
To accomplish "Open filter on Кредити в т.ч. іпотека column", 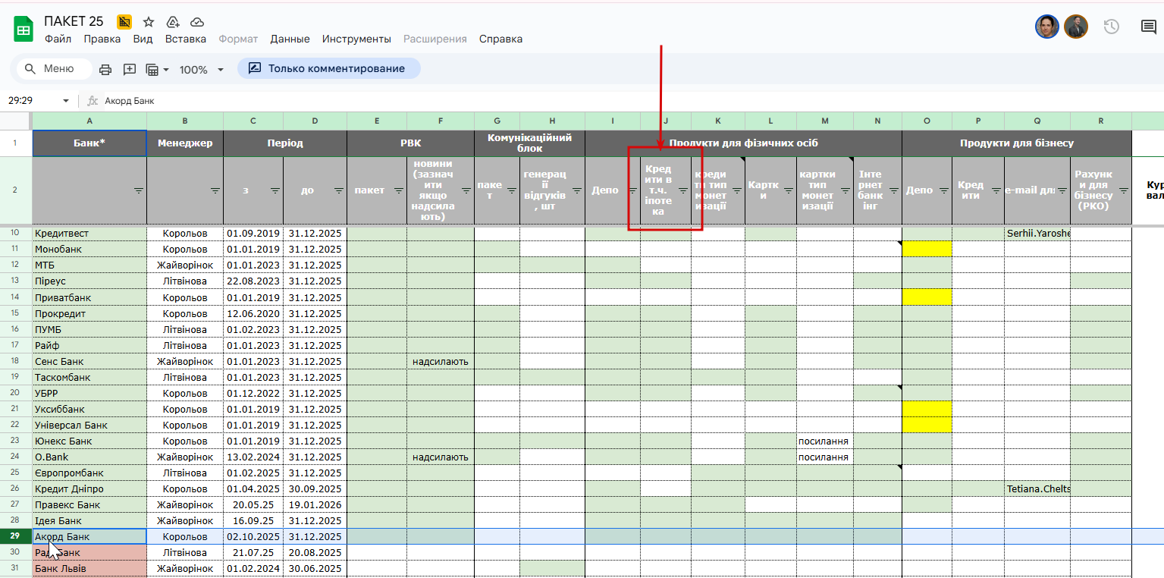I will (x=682, y=190).
